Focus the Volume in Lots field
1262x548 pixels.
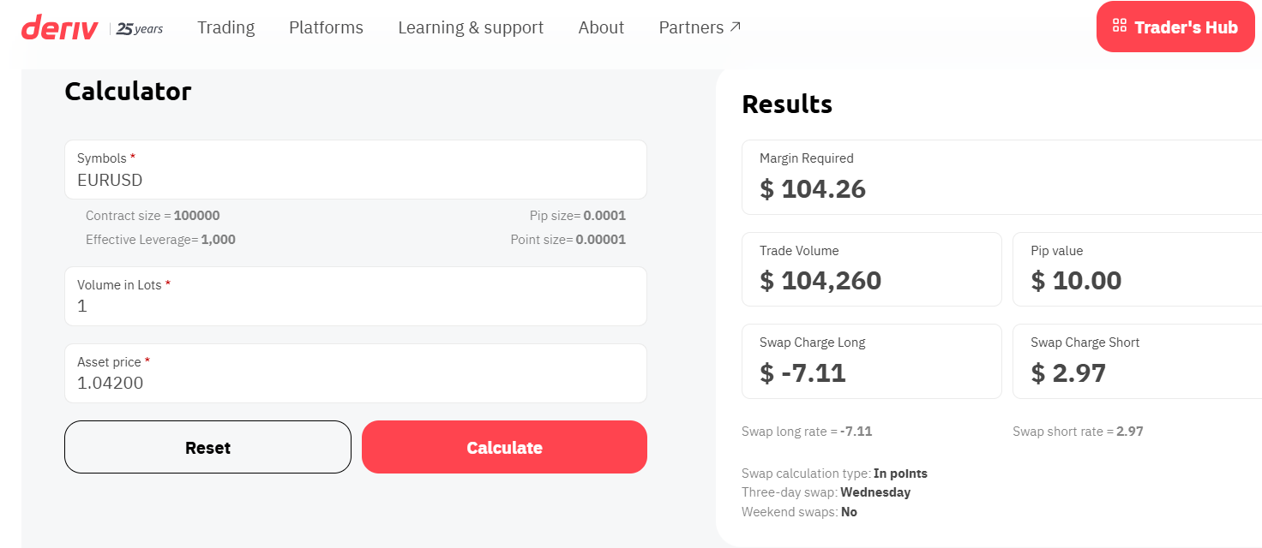coord(355,296)
